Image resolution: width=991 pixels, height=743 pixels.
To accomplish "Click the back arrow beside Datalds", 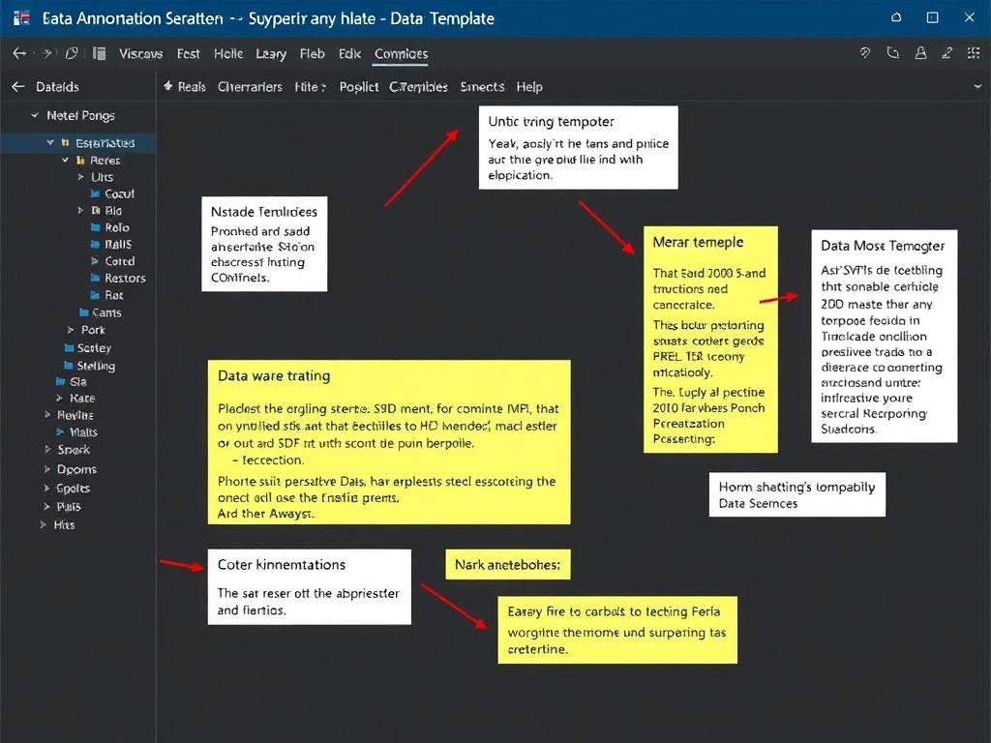I will pyautogui.click(x=17, y=87).
